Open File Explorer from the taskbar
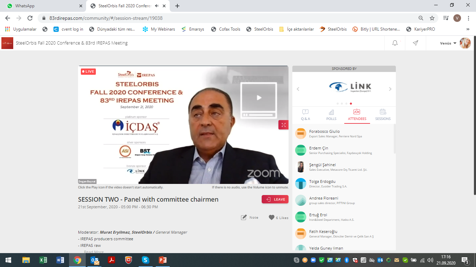This screenshot has height=267, width=476. (26, 260)
